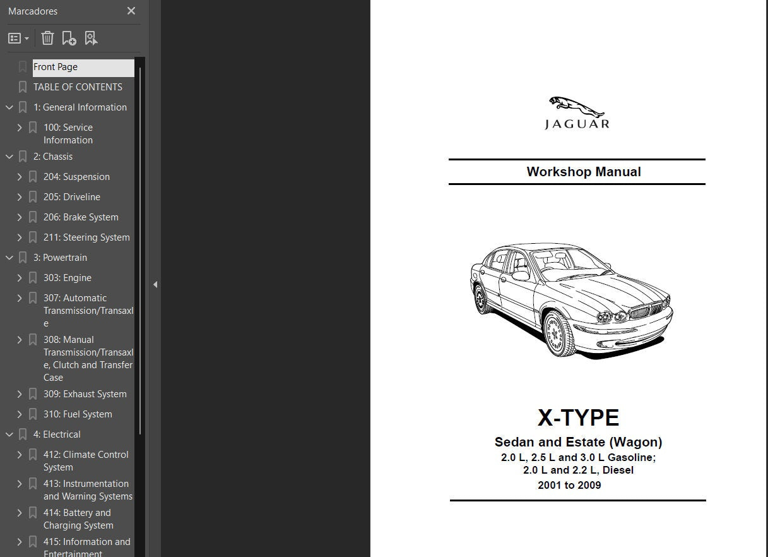Image resolution: width=768 pixels, height=557 pixels.
Task: Go to 205: Driveline bookmark text
Action: pyautogui.click(x=72, y=197)
